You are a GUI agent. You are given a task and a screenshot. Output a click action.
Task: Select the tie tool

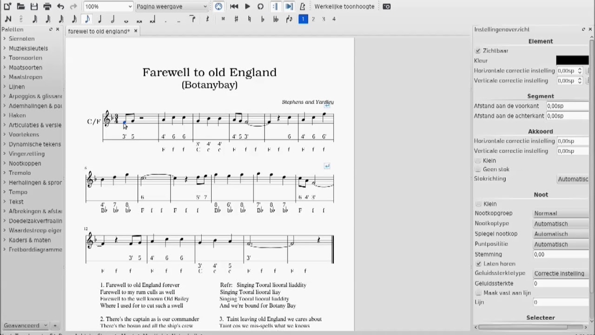(x=192, y=19)
